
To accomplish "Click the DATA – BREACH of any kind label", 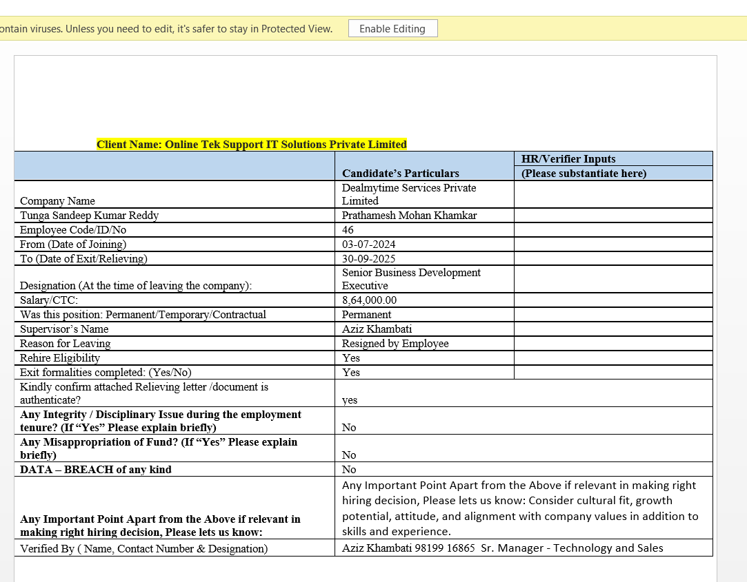I will [x=96, y=470].
